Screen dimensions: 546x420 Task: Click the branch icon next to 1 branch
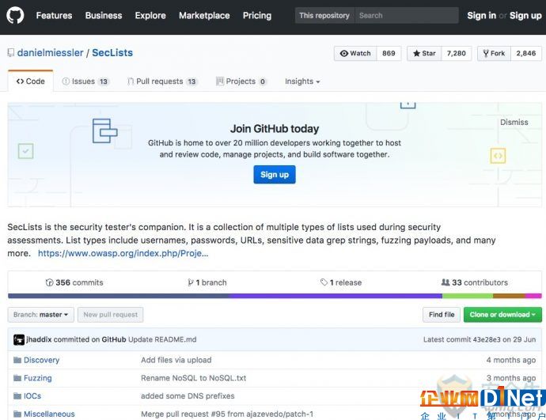tap(191, 282)
